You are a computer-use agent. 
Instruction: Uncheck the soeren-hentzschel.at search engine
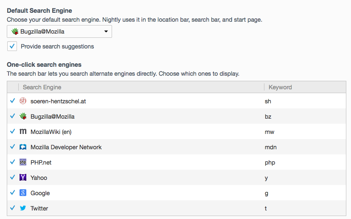click(x=12, y=101)
